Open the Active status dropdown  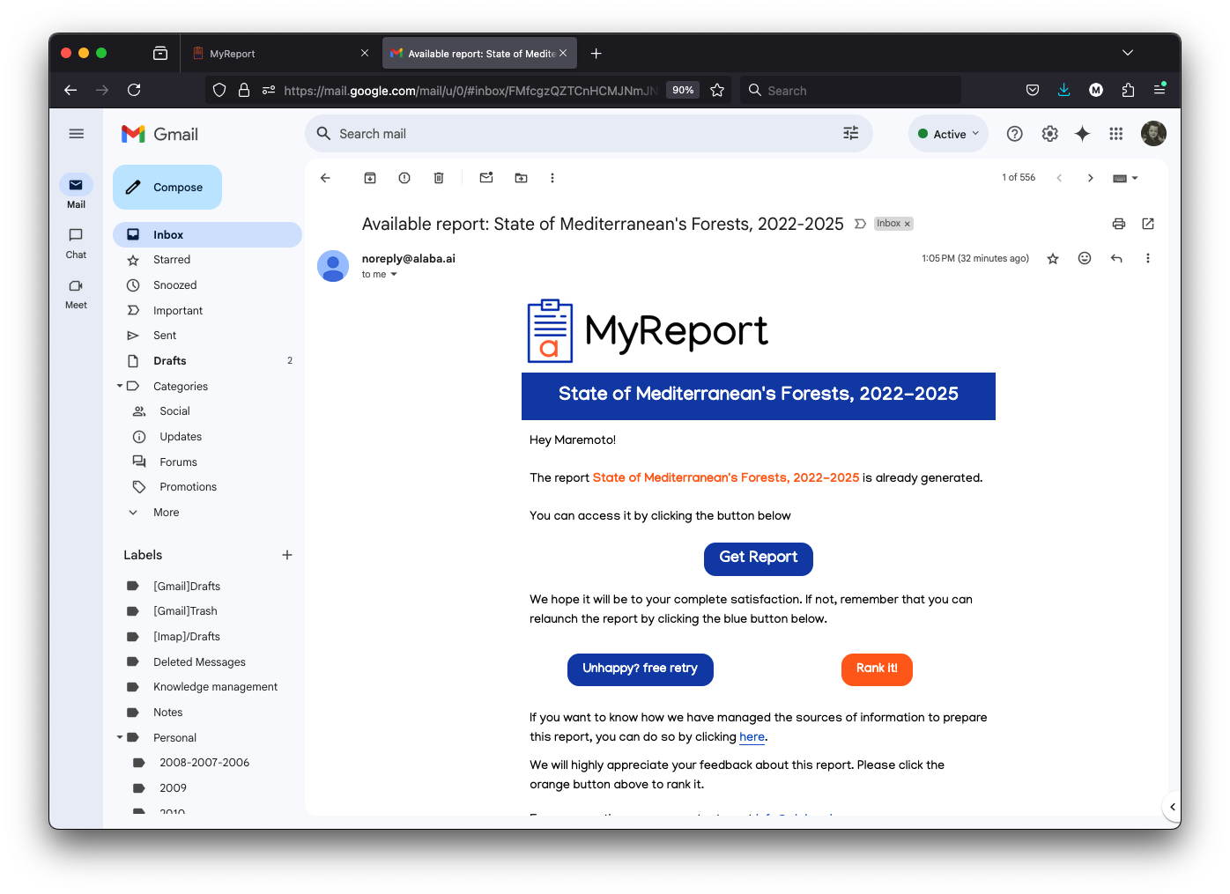[x=948, y=134]
